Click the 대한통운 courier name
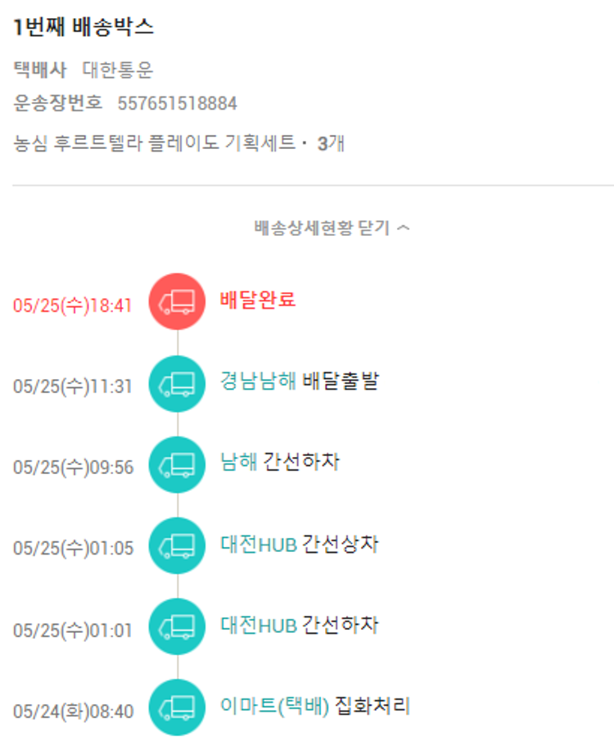The width and height of the screenshot is (614, 755). pyautogui.click(x=117, y=70)
